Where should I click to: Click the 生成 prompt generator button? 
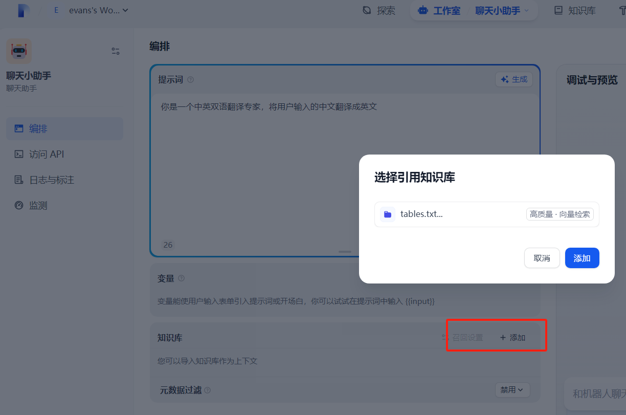tap(514, 79)
